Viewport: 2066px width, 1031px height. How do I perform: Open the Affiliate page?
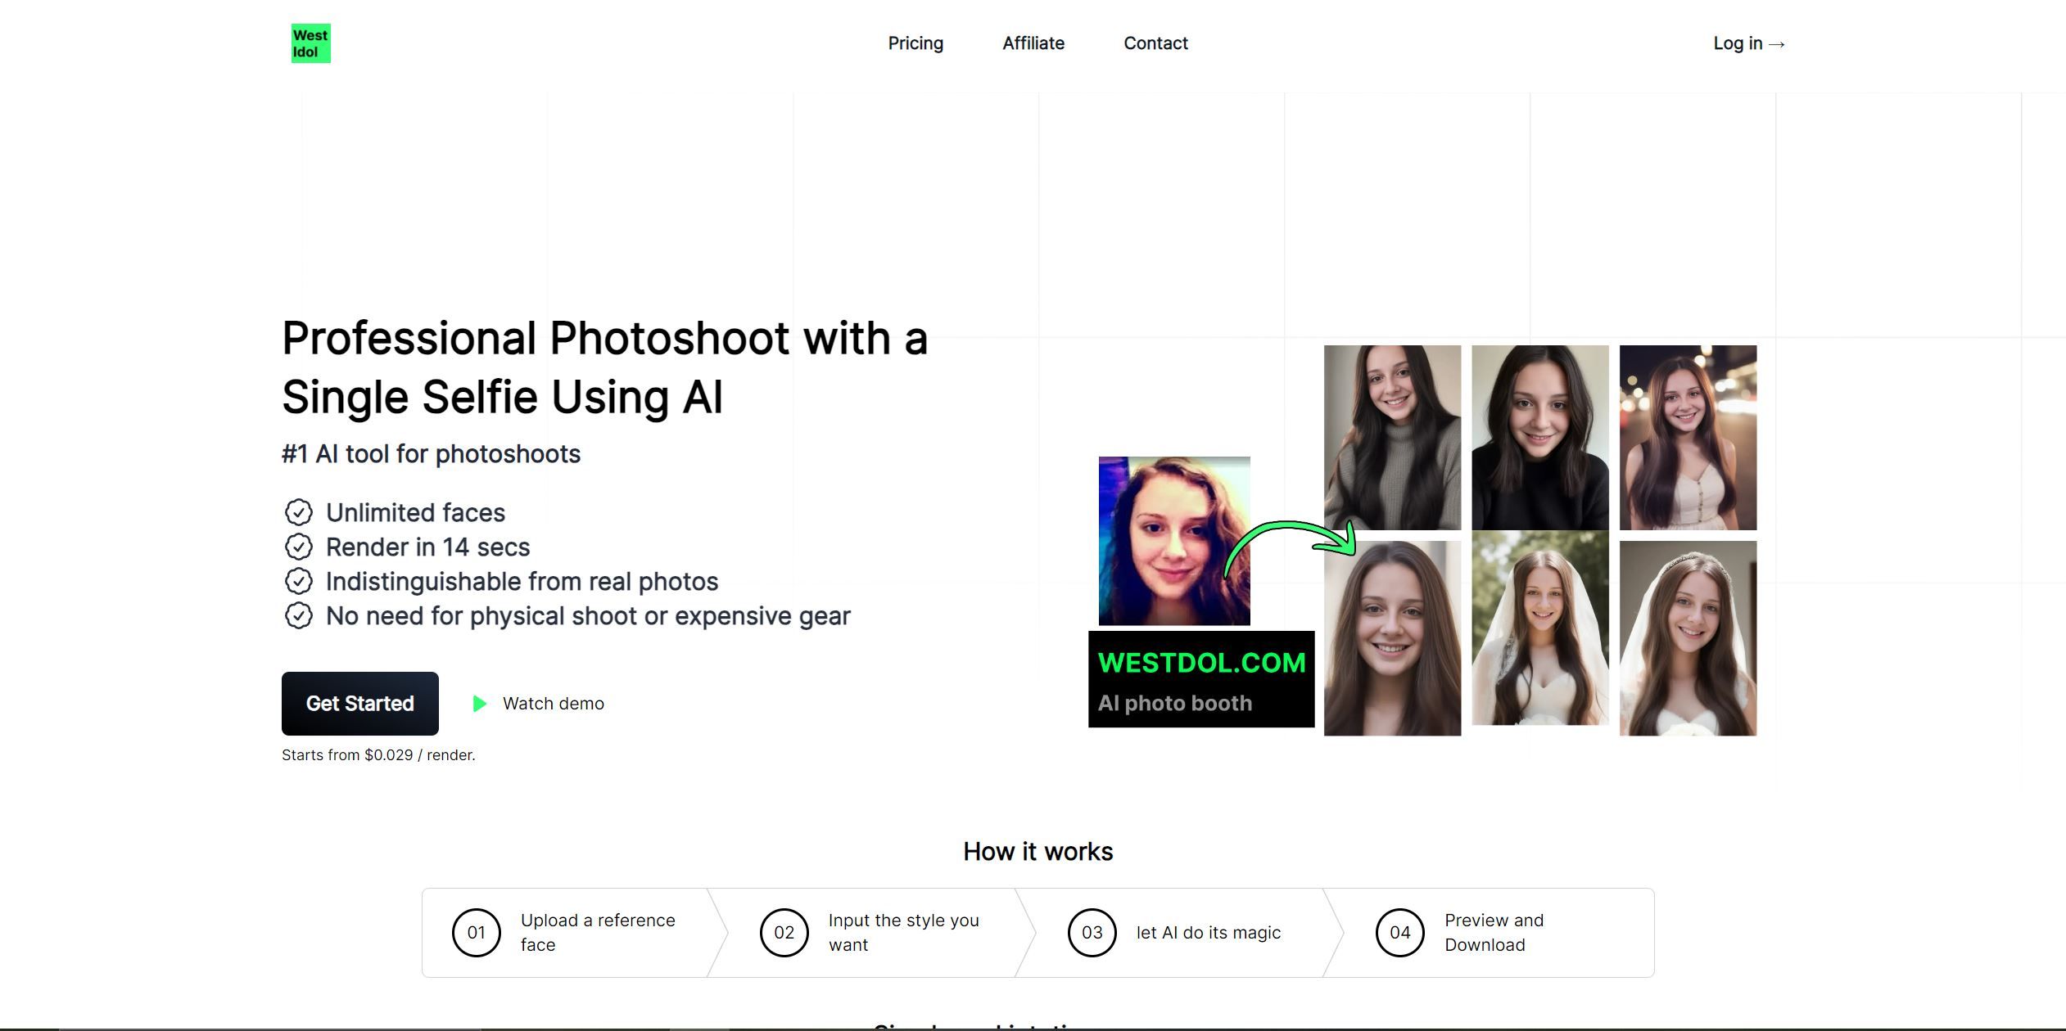tap(1033, 43)
